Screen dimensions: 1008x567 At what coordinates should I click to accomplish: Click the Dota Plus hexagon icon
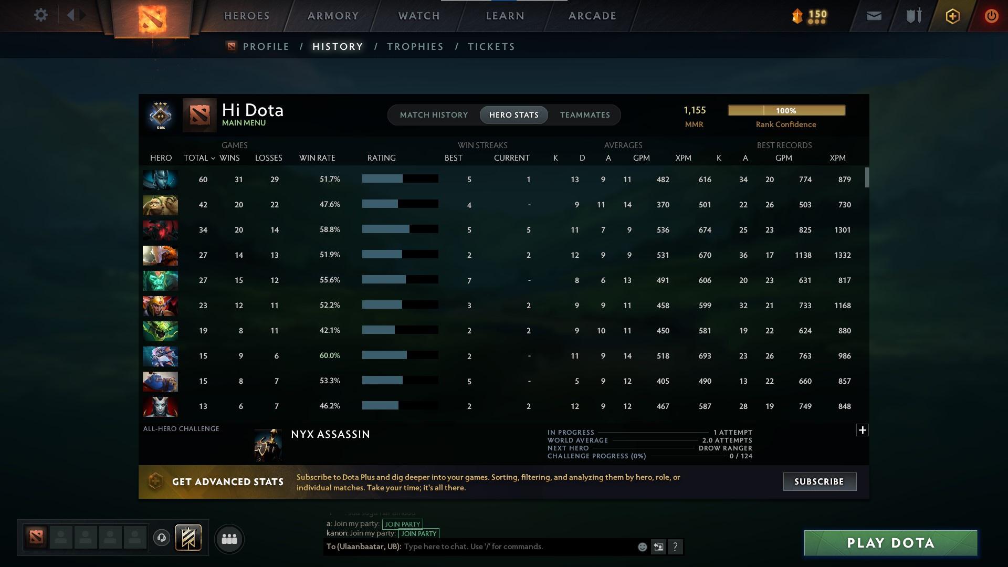pos(952,15)
